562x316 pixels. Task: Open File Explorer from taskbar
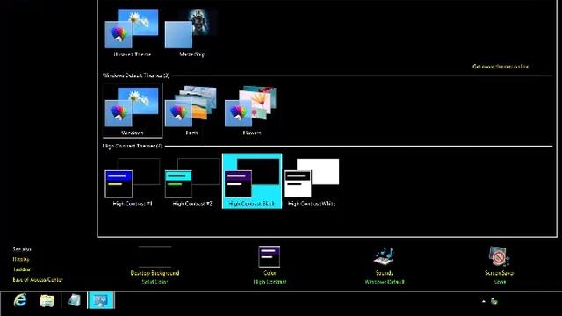tap(47, 300)
